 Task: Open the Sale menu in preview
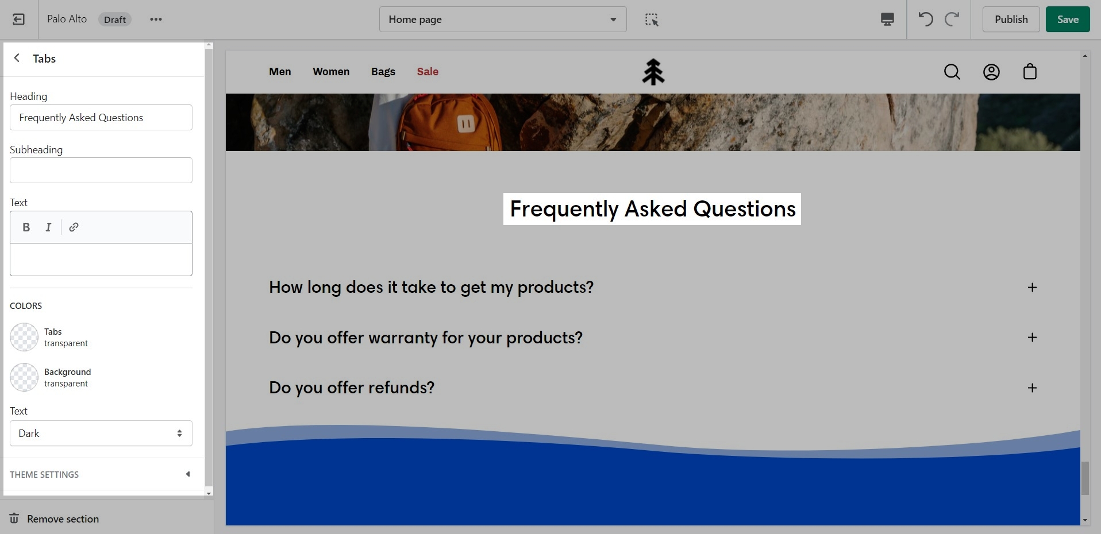tap(428, 72)
